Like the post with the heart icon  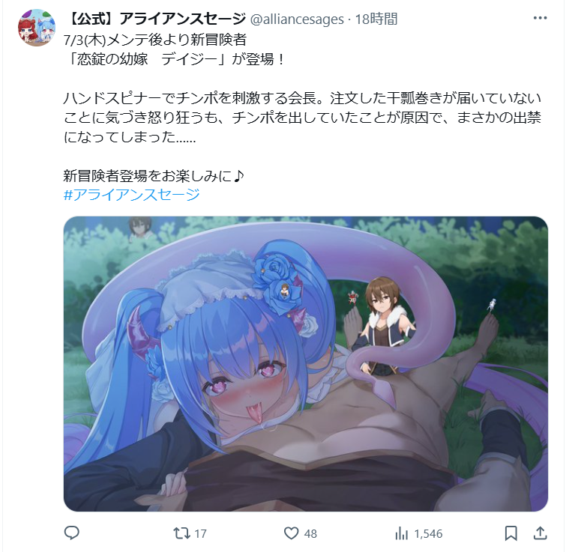click(x=291, y=533)
